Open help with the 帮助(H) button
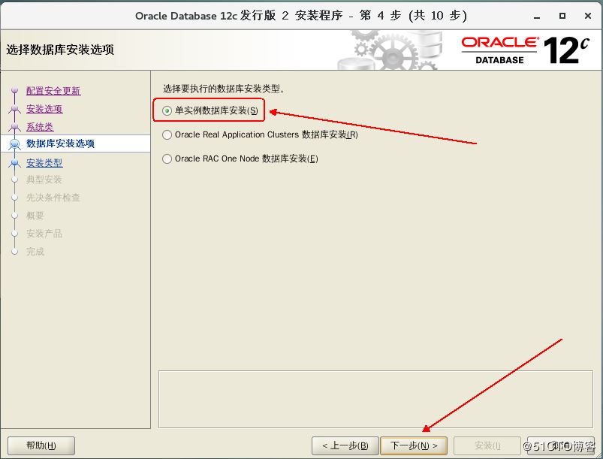 pyautogui.click(x=41, y=445)
